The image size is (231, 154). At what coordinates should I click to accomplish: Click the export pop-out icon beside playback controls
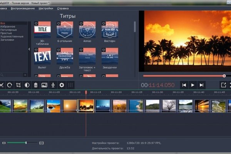click(x=223, y=85)
